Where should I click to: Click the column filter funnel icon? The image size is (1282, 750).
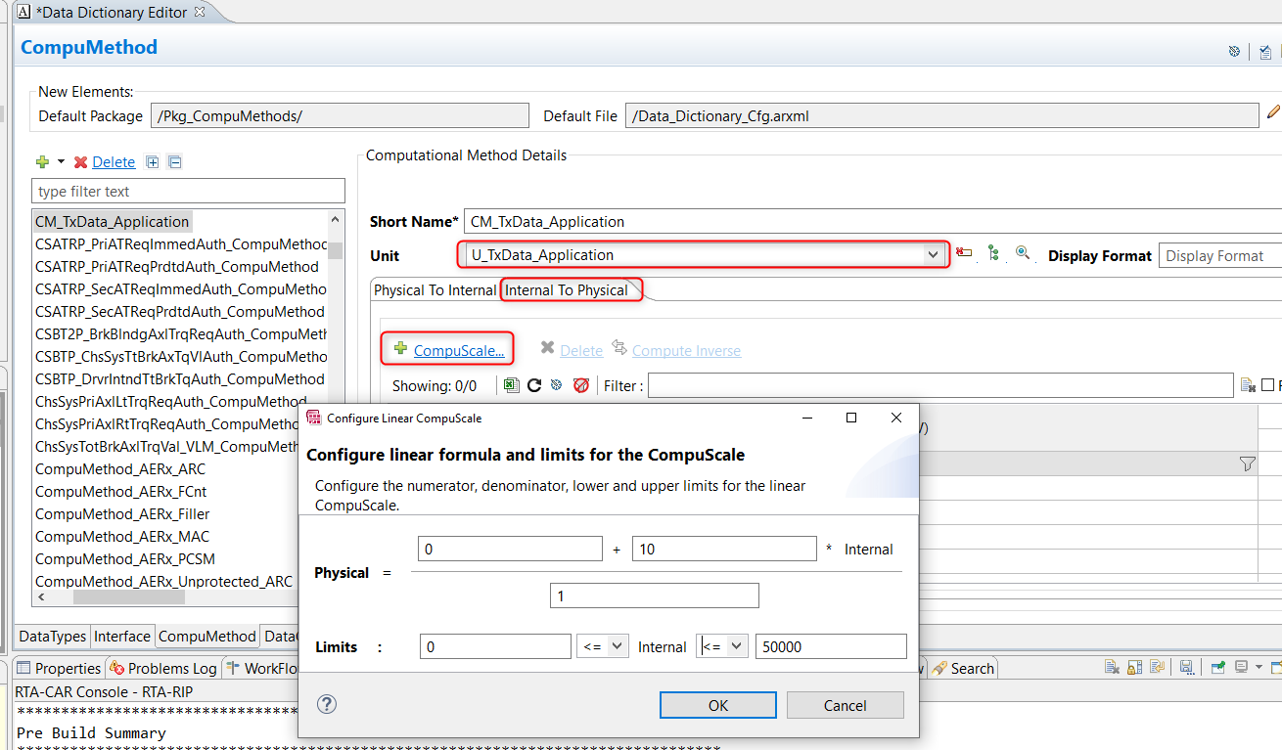pos(1247,463)
